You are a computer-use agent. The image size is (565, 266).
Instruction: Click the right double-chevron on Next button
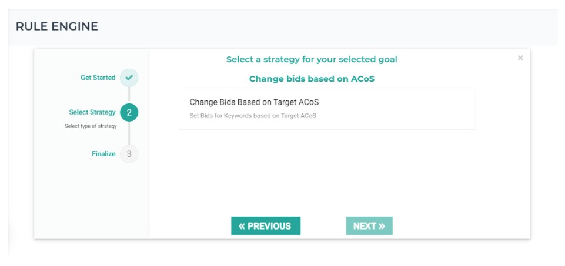click(x=382, y=226)
